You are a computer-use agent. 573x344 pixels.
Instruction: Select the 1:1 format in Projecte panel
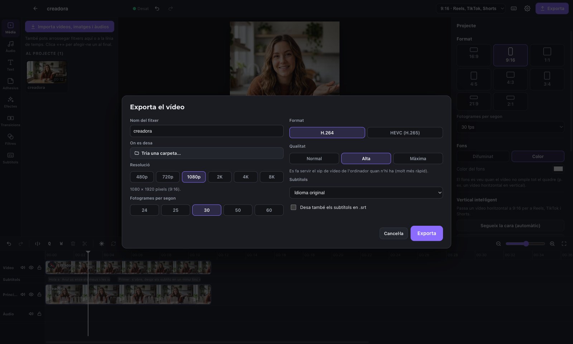point(547,55)
